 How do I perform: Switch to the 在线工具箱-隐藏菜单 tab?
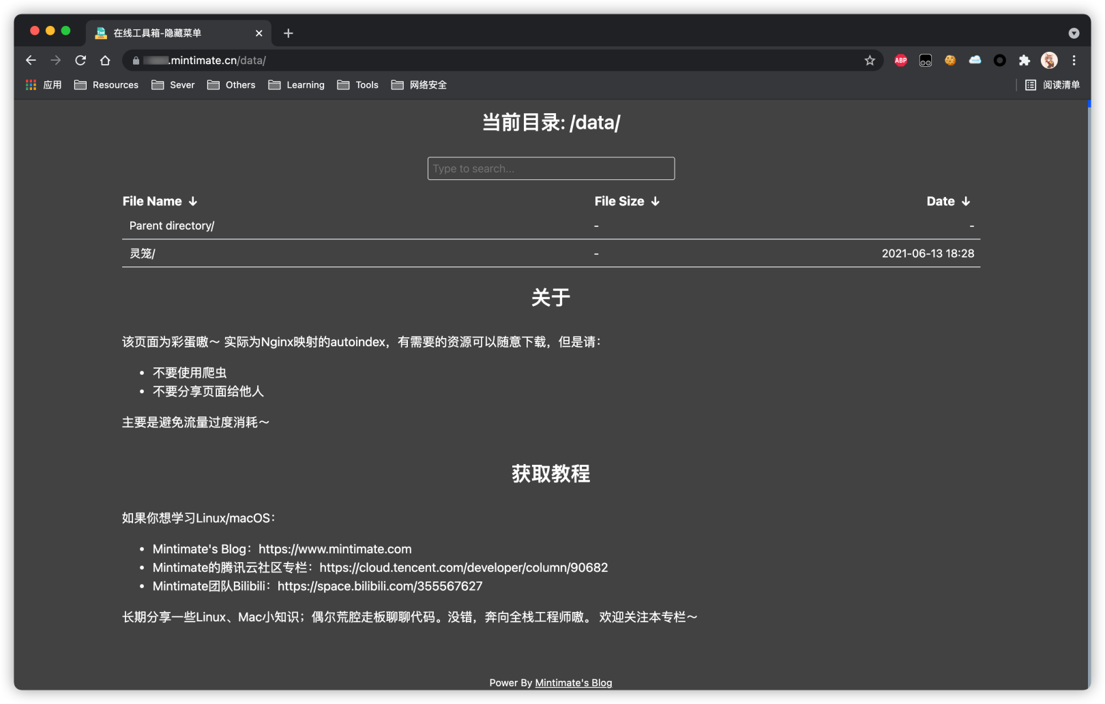point(164,32)
